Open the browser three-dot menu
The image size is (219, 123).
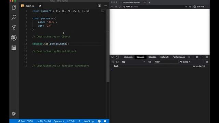pos(207,7)
